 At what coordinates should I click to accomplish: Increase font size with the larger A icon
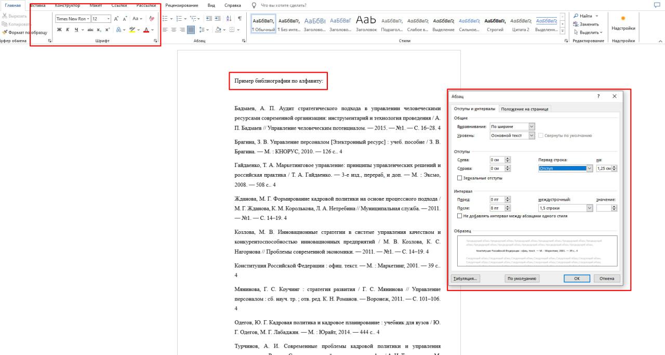pyautogui.click(x=116, y=19)
